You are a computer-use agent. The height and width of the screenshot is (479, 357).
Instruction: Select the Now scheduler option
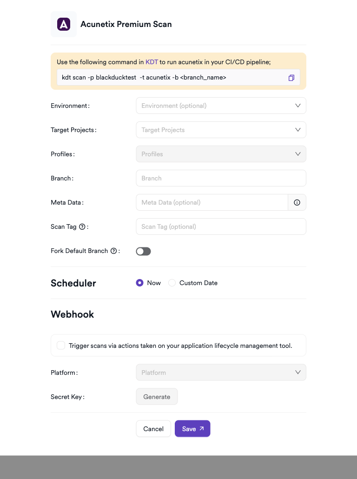pyautogui.click(x=140, y=283)
